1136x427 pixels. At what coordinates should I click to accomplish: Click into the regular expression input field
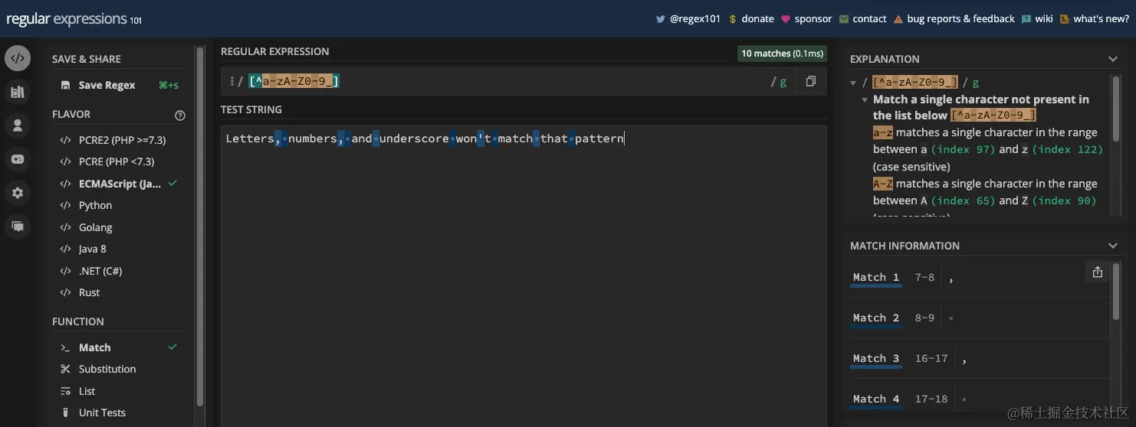506,82
